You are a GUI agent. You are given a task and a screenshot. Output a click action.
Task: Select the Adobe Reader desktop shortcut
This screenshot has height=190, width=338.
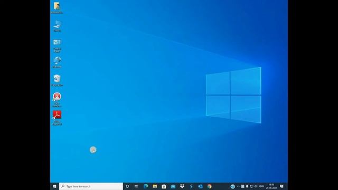coord(57,118)
